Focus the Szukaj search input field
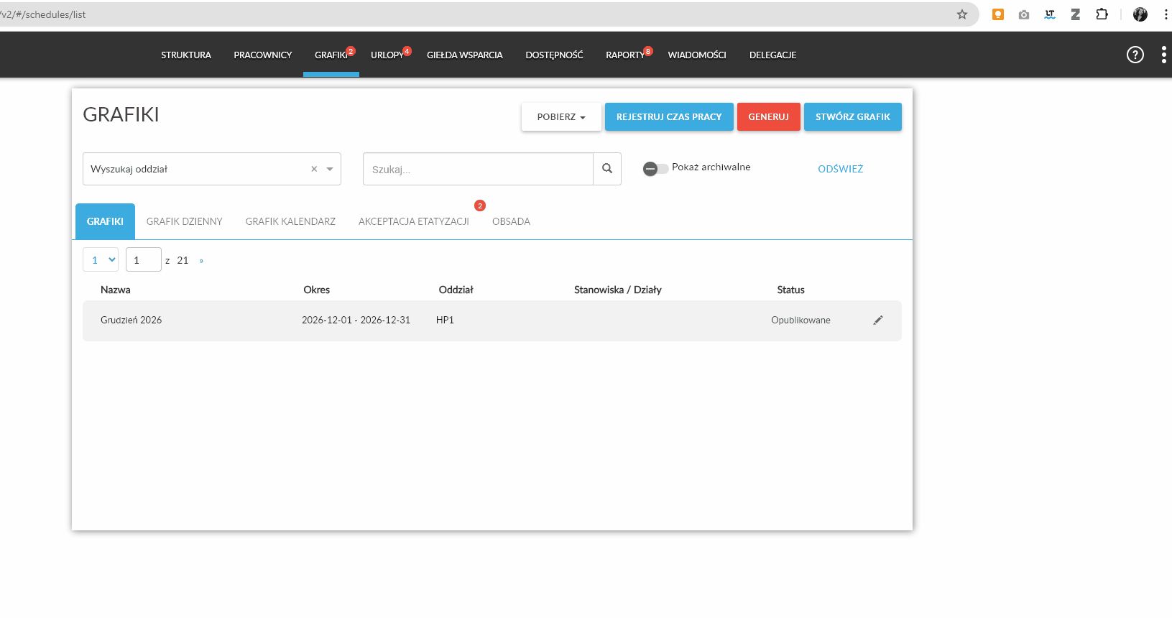The width and height of the screenshot is (1172, 618). tap(478, 170)
